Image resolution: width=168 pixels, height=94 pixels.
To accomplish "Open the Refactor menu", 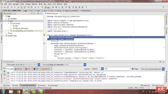I will coord(35,4).
